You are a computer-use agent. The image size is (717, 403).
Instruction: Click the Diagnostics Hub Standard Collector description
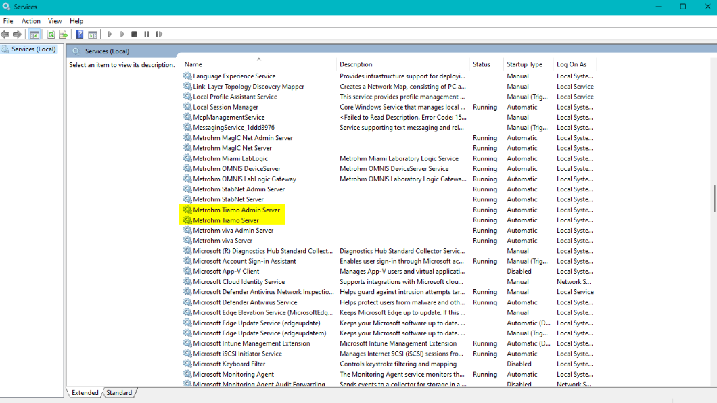402,251
